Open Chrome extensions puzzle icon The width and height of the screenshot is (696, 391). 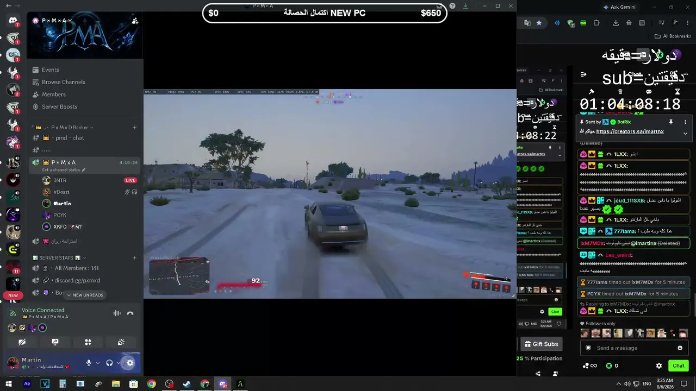pos(596,23)
